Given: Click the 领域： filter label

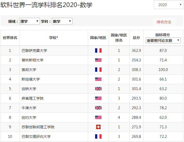Looking at the screenshot, I should point(13,21).
